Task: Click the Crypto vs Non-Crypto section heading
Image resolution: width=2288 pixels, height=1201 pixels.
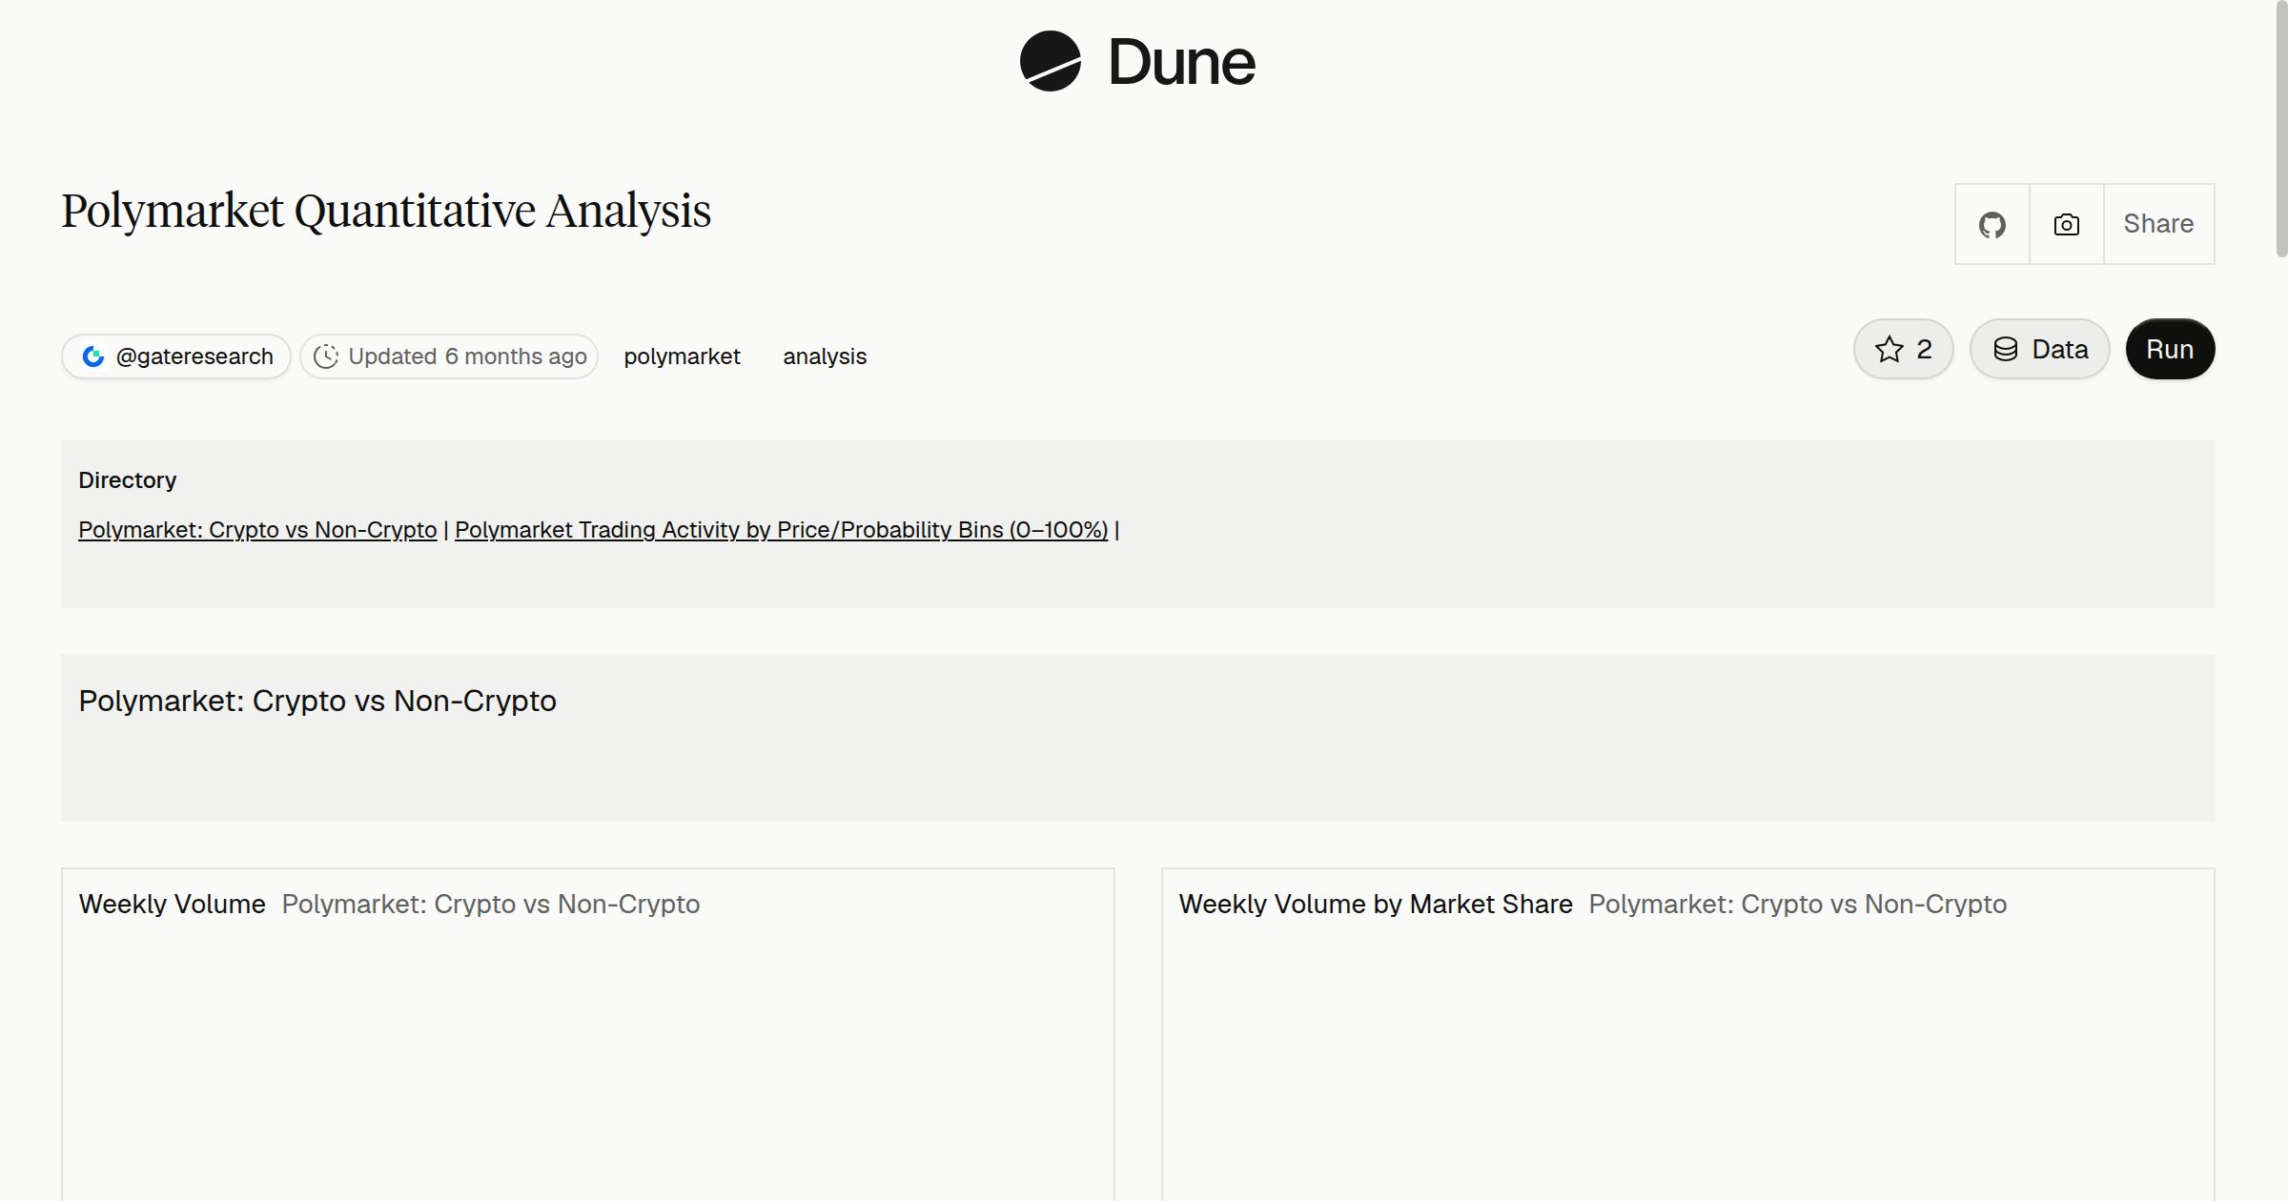Action: [317, 701]
